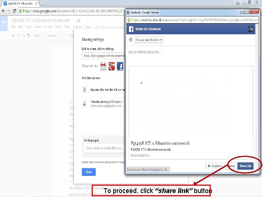Open the Docs sidebar menu icon
Image resolution: width=263 pixels, height=197 pixels.
pyautogui.click(x=4, y=23)
